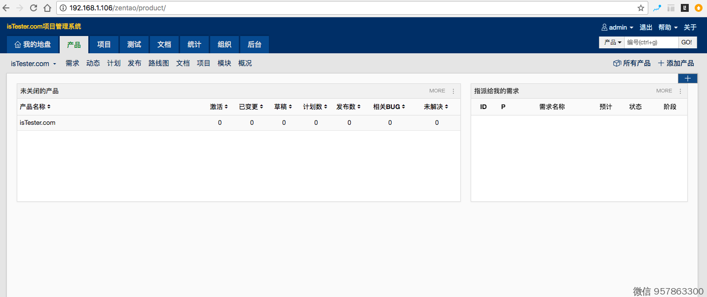Select 需求 in the product submenu

(x=73, y=64)
